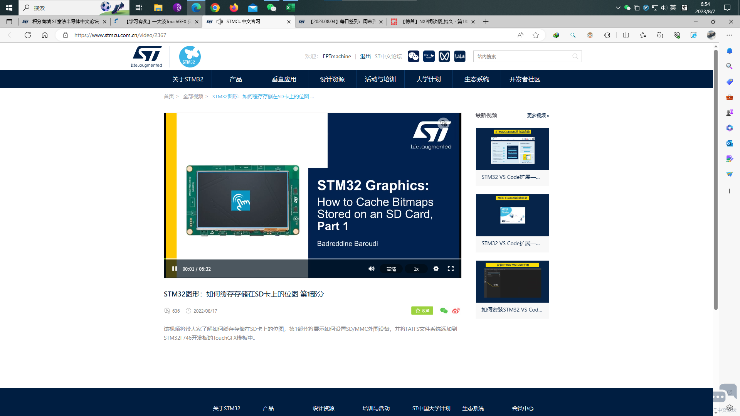Open the browser extensions menu
The width and height of the screenshot is (740, 416).
pyautogui.click(x=607, y=35)
